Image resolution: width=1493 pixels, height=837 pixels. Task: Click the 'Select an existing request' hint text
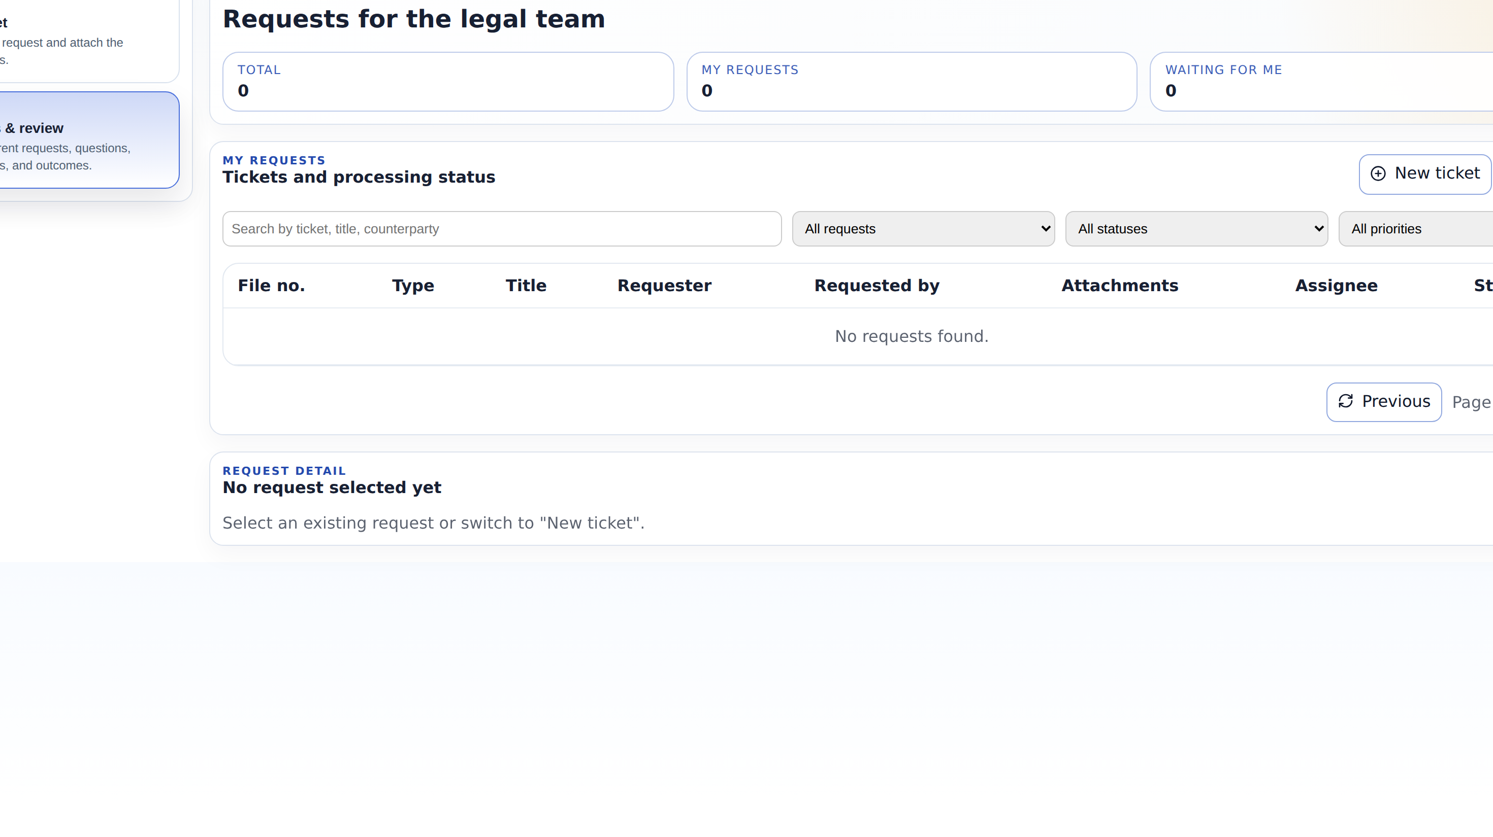pos(434,522)
